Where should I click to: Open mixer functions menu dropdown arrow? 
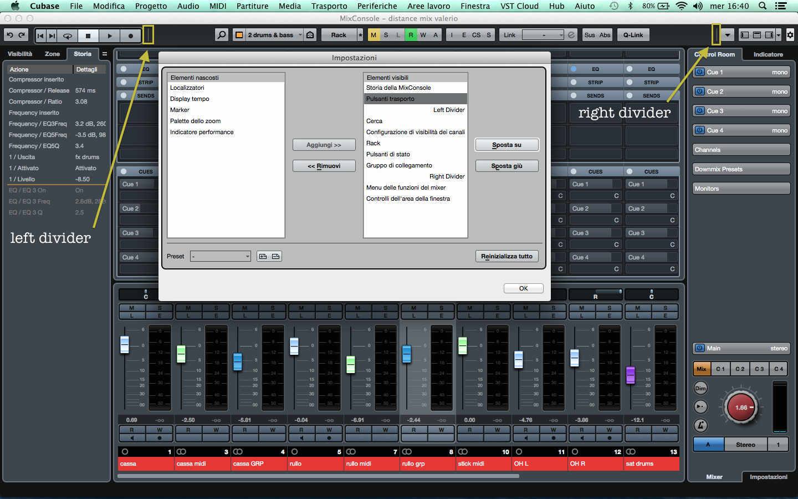pos(728,35)
